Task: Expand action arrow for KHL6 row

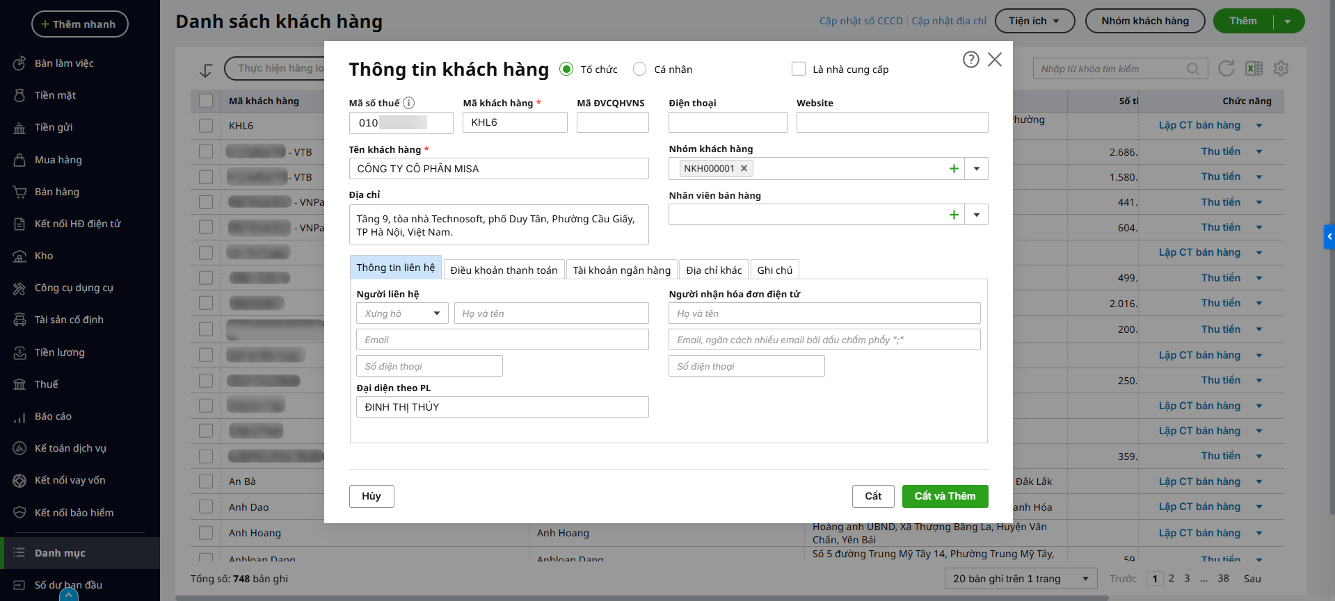Action: coord(1259,126)
